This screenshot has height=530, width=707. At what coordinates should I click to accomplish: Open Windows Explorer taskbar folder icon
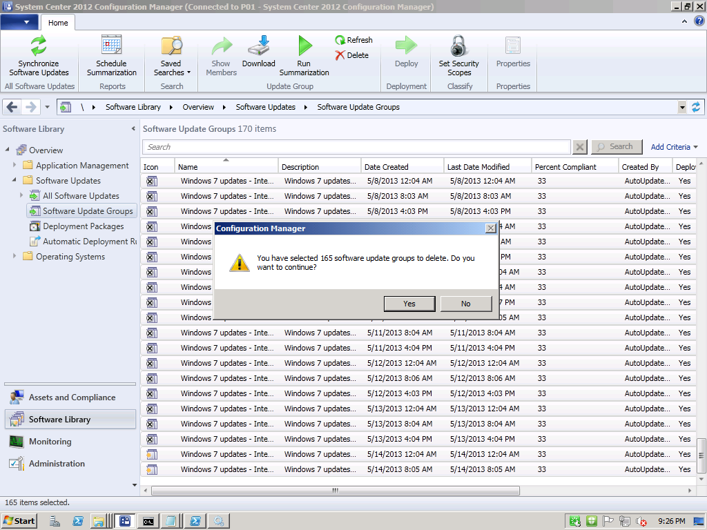(98, 522)
